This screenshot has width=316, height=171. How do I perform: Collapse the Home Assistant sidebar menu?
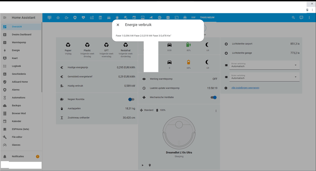click(5, 17)
